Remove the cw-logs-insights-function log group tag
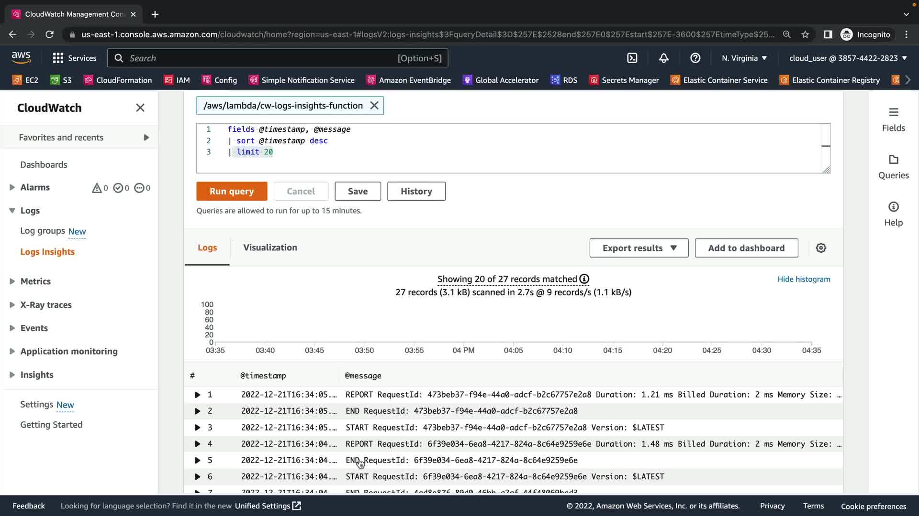This screenshot has width=919, height=516. (374, 106)
